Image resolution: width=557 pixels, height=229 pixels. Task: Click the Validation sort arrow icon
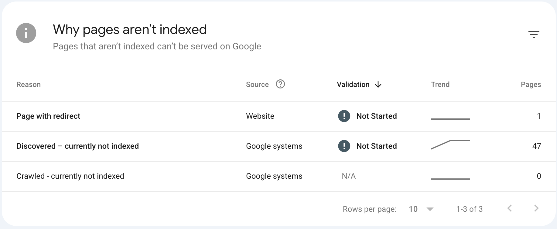(x=378, y=85)
